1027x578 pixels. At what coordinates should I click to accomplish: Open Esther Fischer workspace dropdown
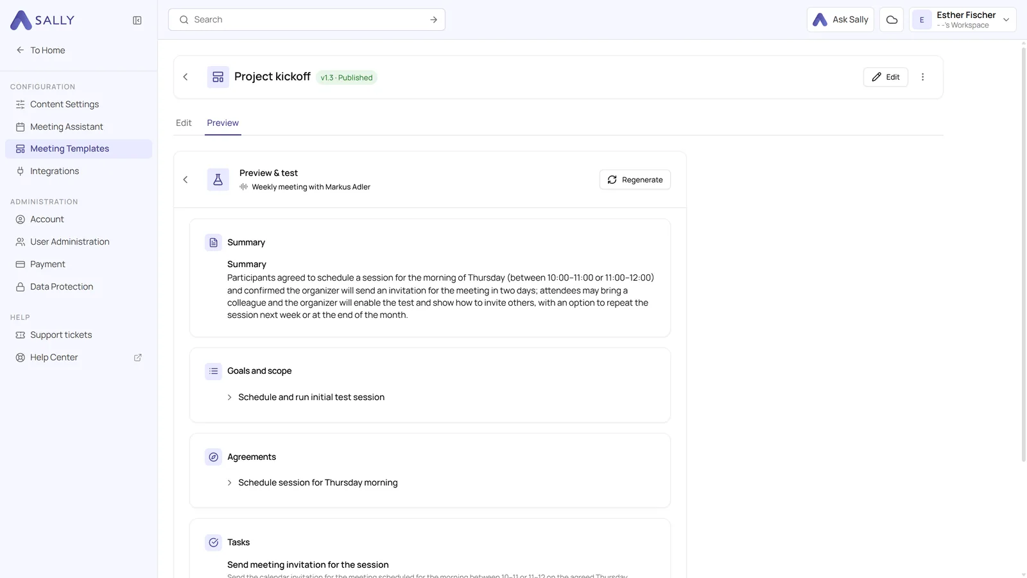pos(962,20)
